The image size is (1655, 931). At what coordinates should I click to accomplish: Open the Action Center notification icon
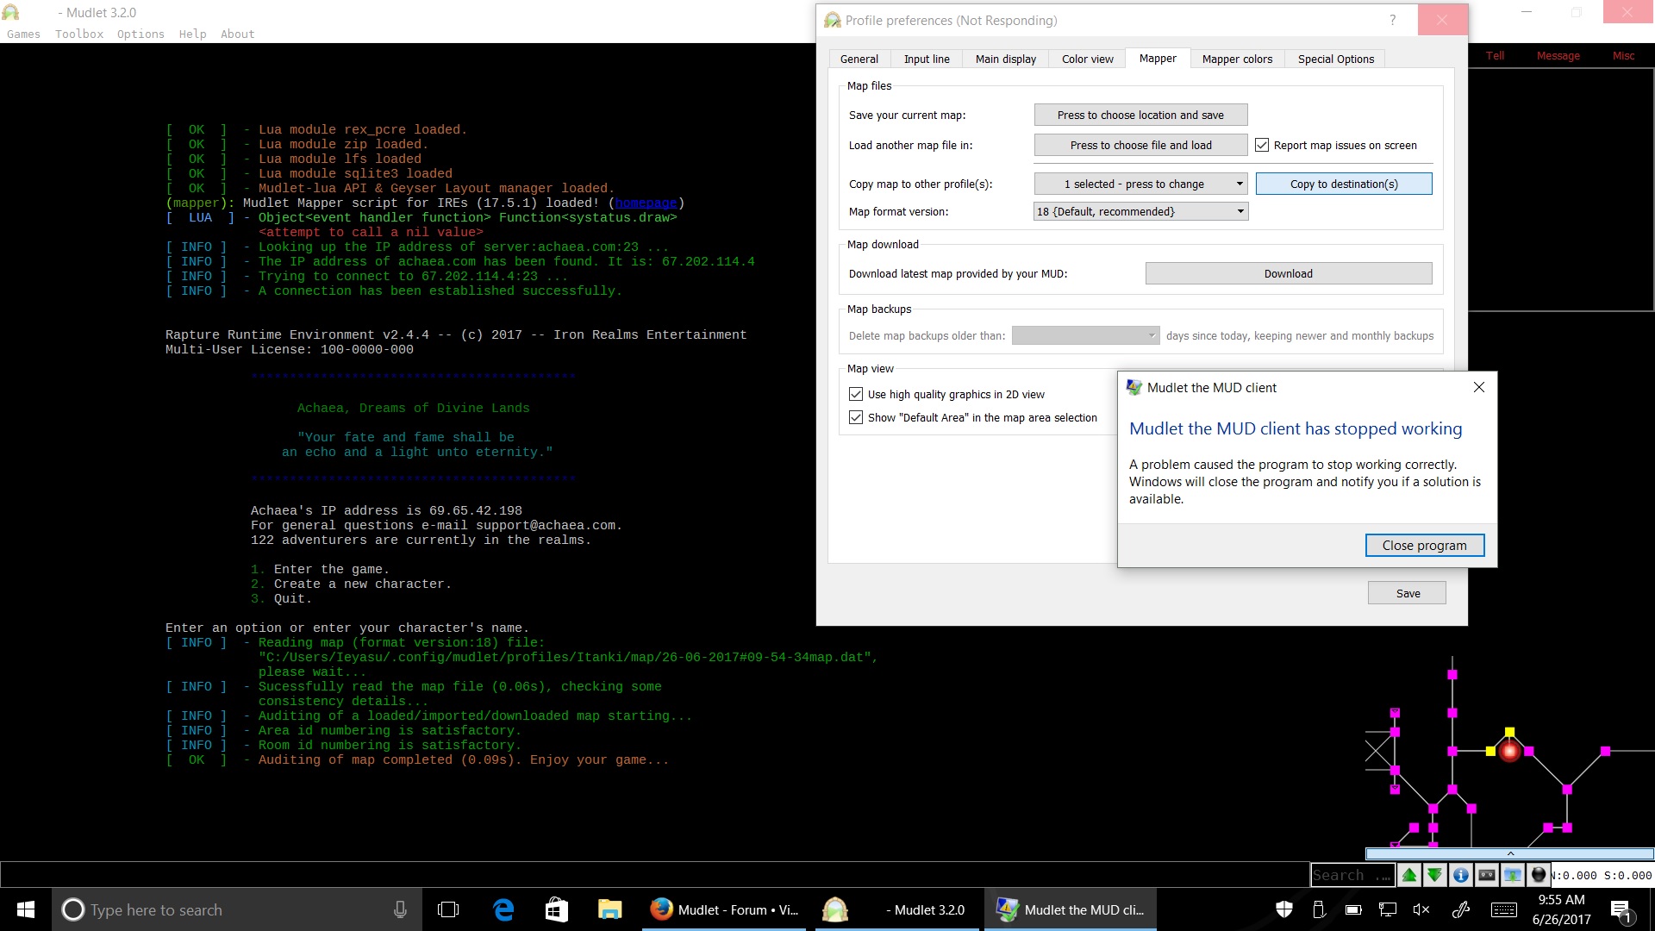[1621, 910]
